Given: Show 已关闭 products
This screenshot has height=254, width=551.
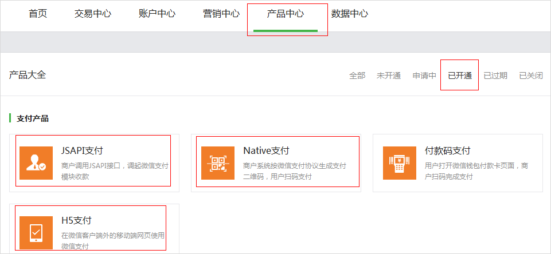Looking at the screenshot, I should point(530,76).
